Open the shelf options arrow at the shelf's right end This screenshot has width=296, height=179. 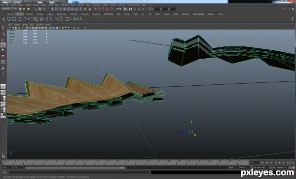click(293, 20)
